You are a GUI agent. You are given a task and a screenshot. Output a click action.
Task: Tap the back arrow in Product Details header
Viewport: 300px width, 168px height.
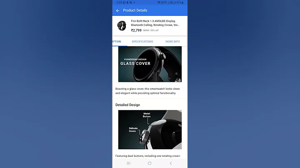pyautogui.click(x=117, y=11)
